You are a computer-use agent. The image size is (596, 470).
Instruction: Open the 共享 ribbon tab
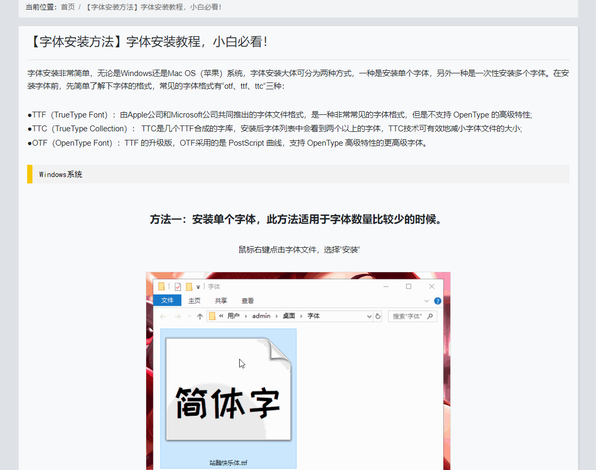pos(221,300)
